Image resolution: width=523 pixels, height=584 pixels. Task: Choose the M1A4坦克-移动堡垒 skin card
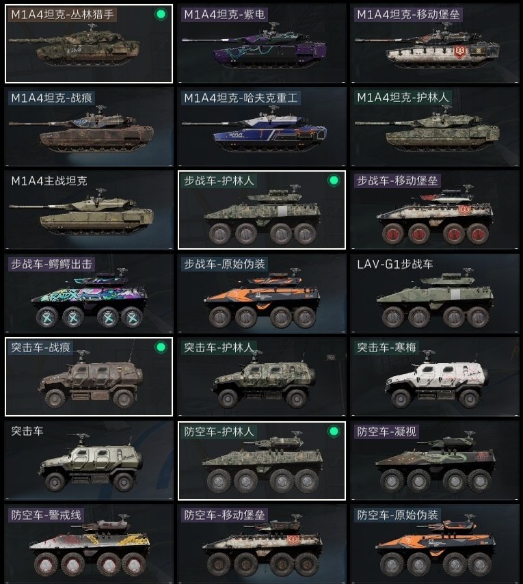tap(434, 44)
